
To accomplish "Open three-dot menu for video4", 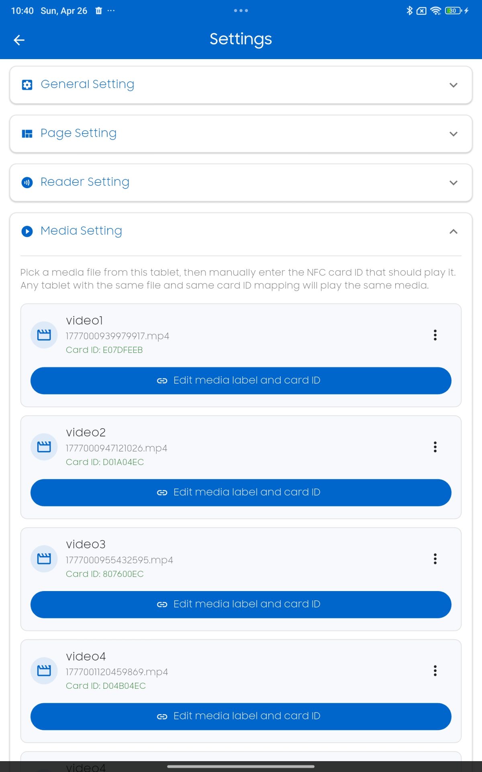I will pos(435,670).
